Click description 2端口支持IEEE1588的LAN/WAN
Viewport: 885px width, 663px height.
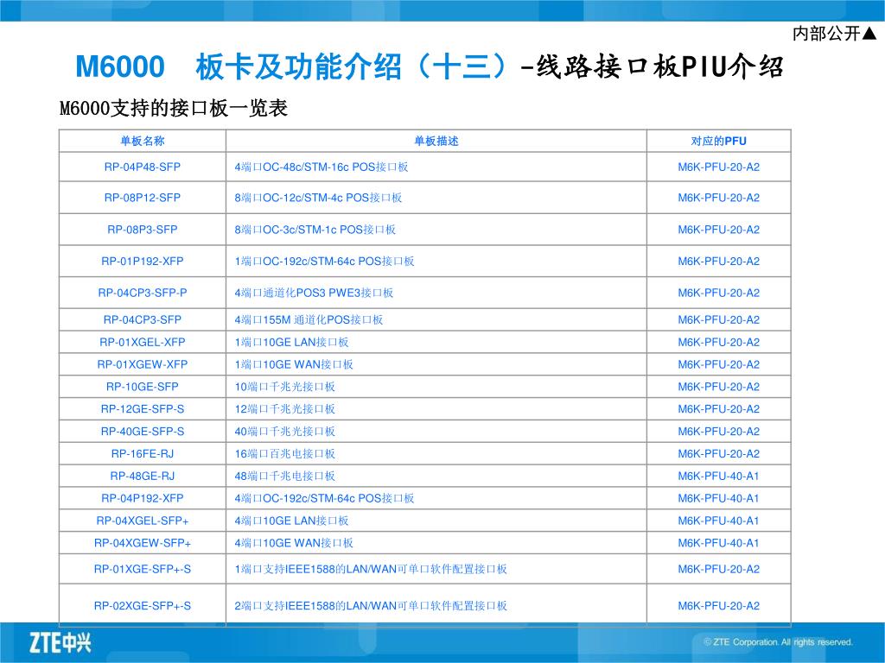click(x=371, y=605)
